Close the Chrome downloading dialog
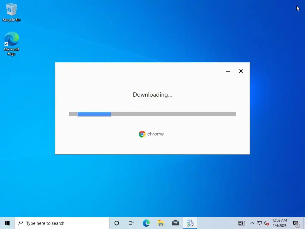This screenshot has height=229, width=305. (241, 71)
